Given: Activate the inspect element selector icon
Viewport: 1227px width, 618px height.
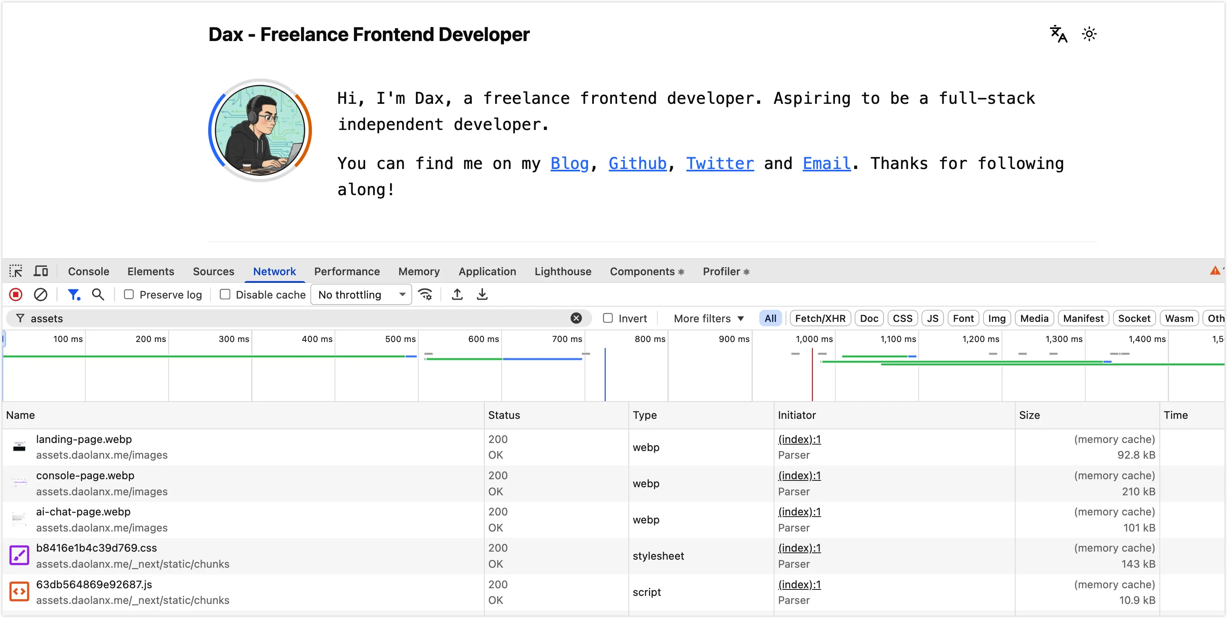Looking at the screenshot, I should (x=16, y=272).
